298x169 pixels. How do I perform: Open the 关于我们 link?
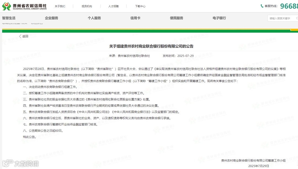[60, 6]
